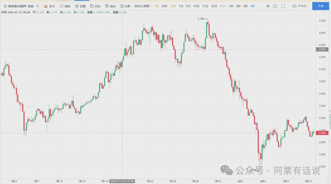Select the 15分 timeframe
This screenshot has width=331, height=184.
(x=205, y=6)
